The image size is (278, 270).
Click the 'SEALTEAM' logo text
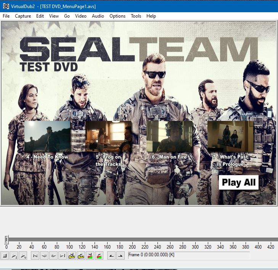[x=139, y=49]
